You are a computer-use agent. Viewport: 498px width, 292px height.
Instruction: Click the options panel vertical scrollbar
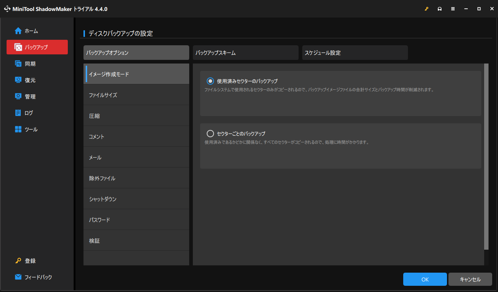point(486,157)
